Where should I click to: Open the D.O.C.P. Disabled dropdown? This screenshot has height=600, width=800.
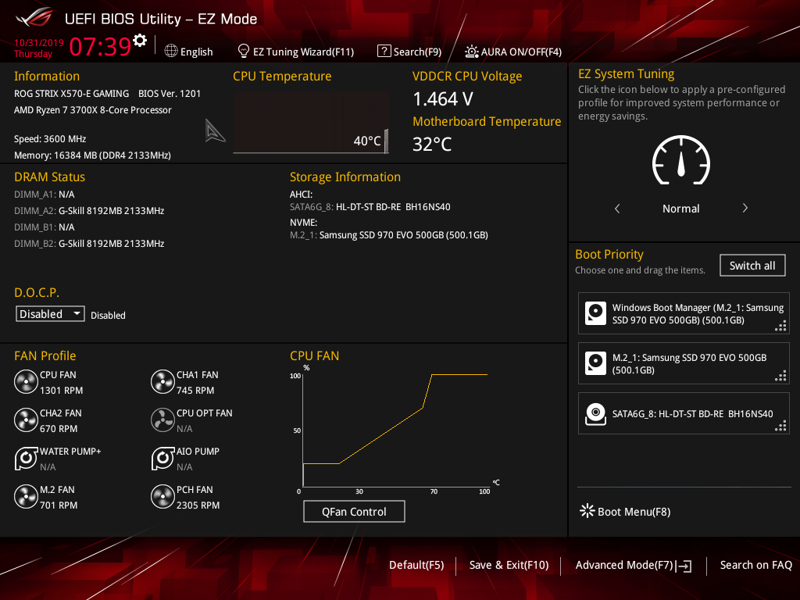coord(50,314)
